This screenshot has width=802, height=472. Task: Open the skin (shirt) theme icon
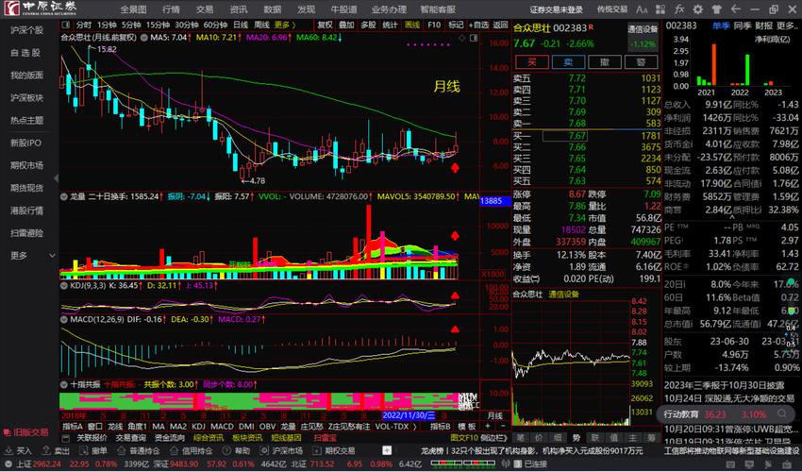click(x=716, y=9)
